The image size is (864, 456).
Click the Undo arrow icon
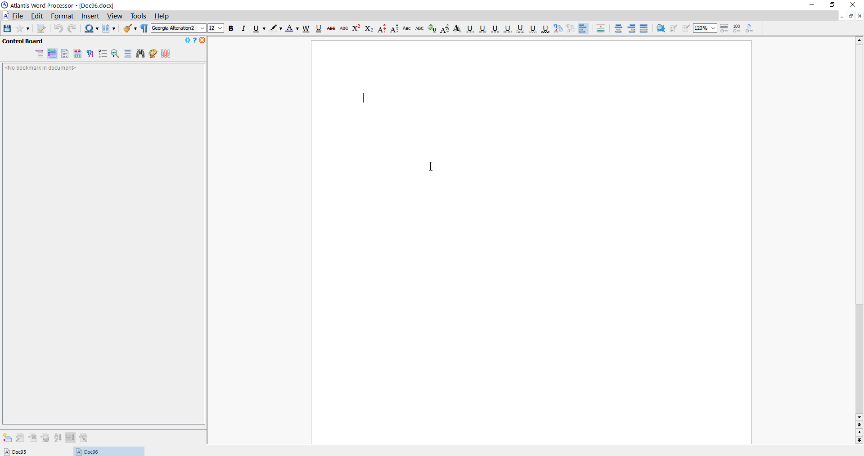click(x=58, y=28)
